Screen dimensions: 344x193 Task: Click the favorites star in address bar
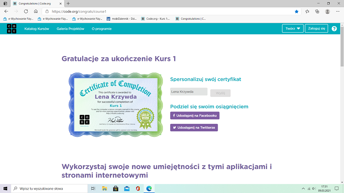296,11
